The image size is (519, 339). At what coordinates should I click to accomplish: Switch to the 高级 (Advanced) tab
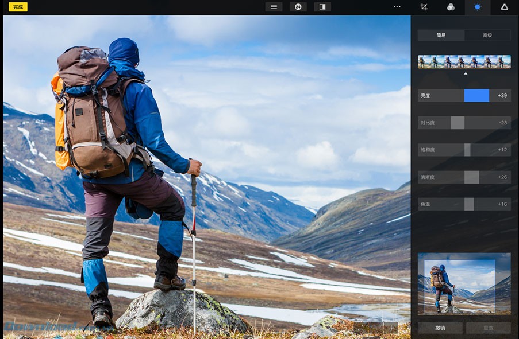487,35
